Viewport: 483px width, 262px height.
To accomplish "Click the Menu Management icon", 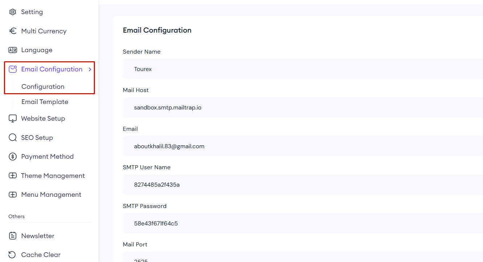I will click(x=13, y=195).
